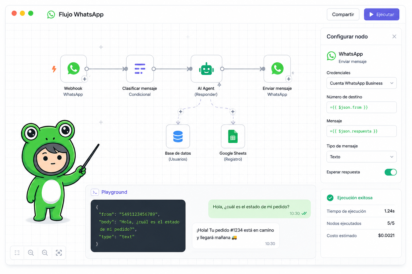Click the Condicional subtitle text

(x=140, y=94)
